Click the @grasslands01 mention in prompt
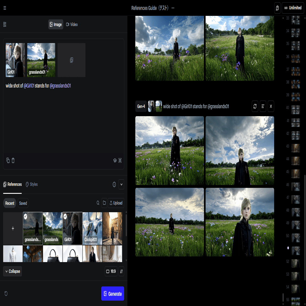 [x=60, y=86]
